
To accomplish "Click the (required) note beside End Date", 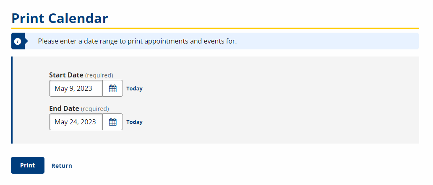I will pos(95,109).
